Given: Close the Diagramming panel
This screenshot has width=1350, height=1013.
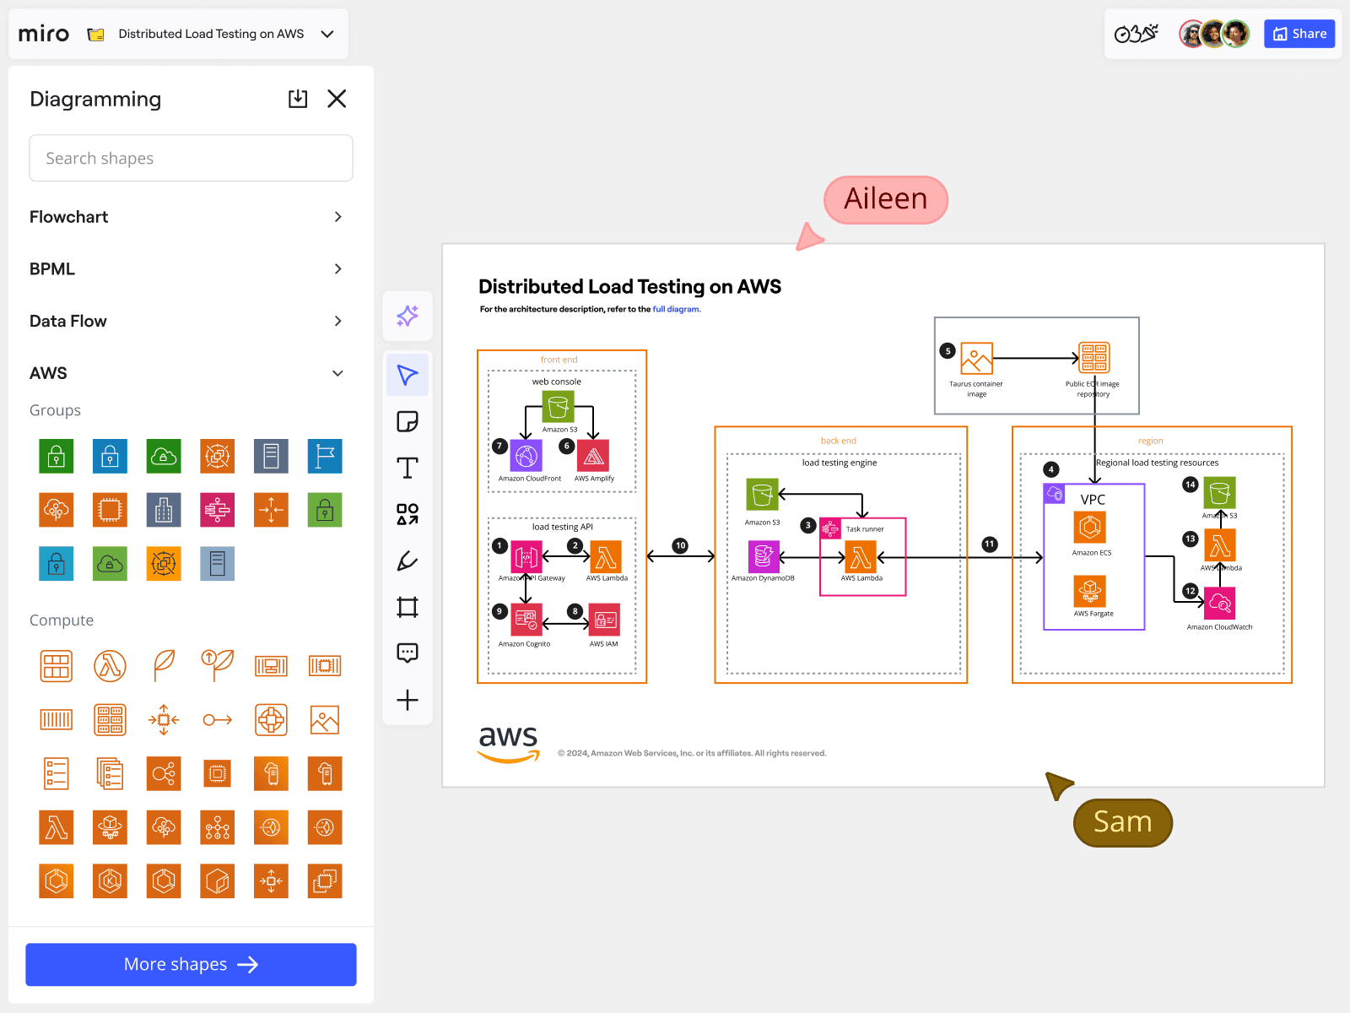Looking at the screenshot, I should click(x=337, y=99).
